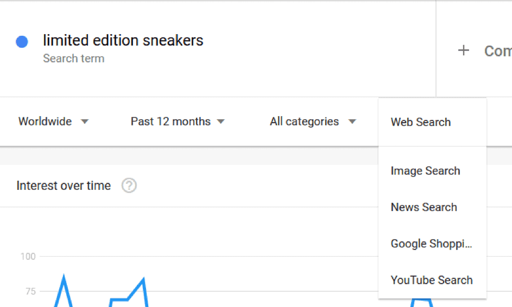Open help icon beside Interest over time
512x307 pixels.
tap(129, 186)
